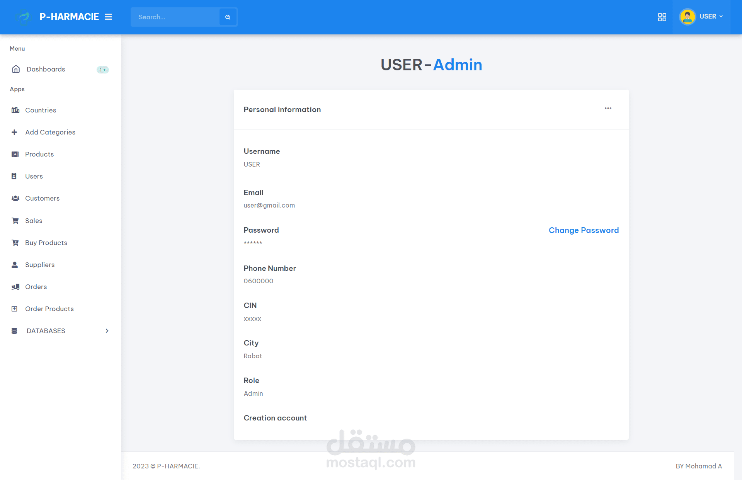The width and height of the screenshot is (742, 480).
Task: Expand the DATABASES submenu chevron
Action: click(x=107, y=331)
